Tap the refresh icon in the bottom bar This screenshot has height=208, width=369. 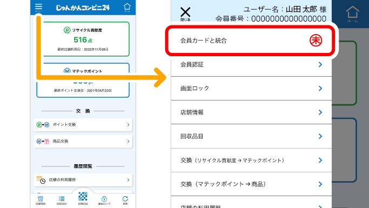125,200
